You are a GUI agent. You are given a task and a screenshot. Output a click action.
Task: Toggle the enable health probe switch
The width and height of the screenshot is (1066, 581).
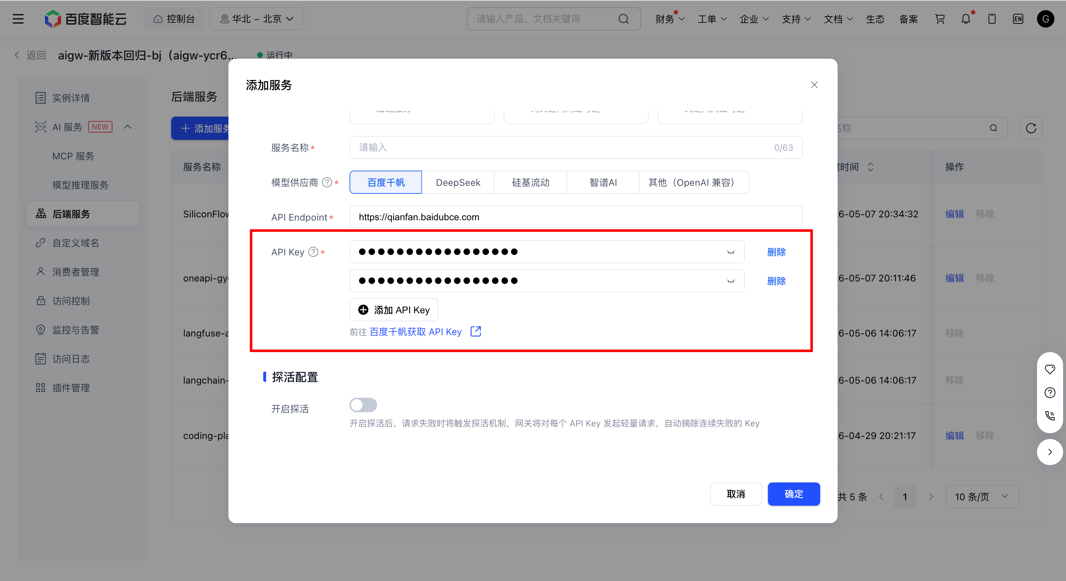(x=363, y=405)
